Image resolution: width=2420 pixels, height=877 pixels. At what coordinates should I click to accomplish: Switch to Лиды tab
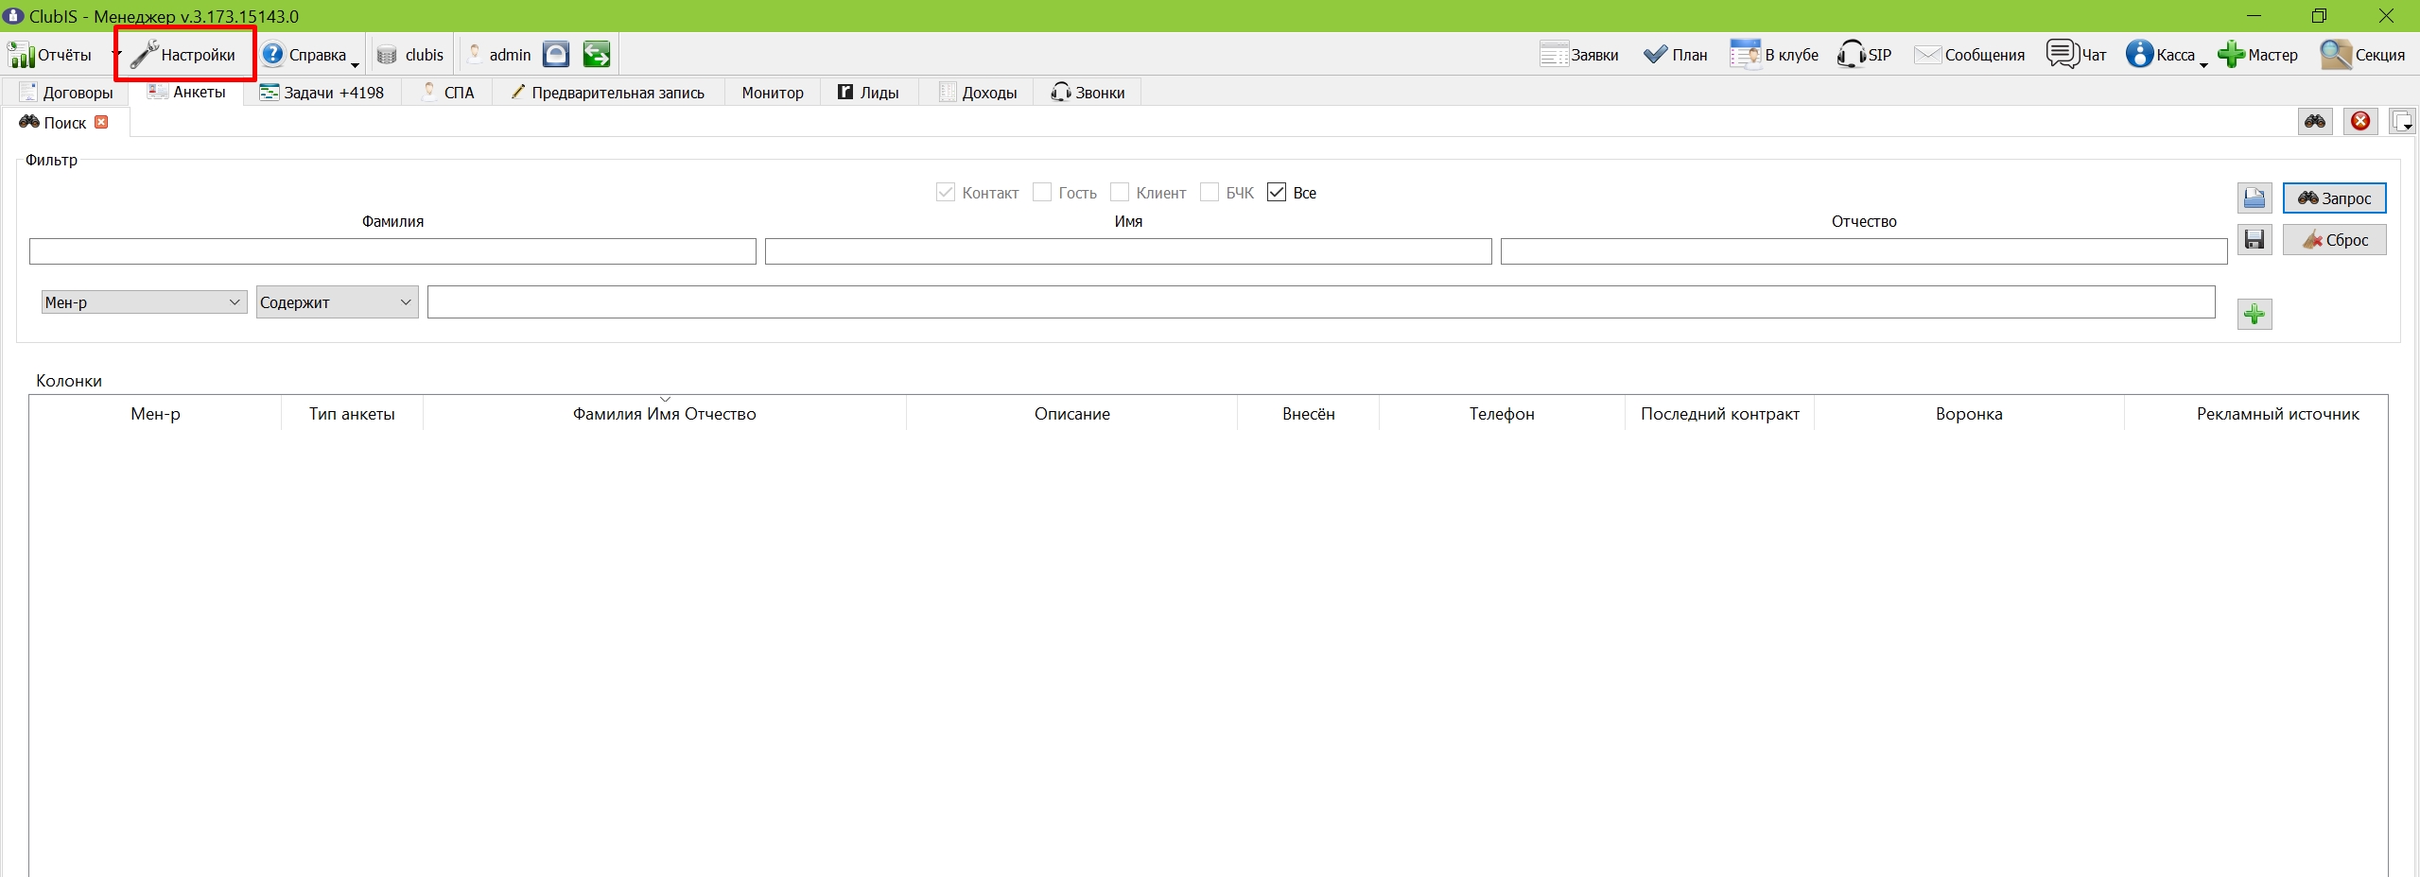pos(868,93)
